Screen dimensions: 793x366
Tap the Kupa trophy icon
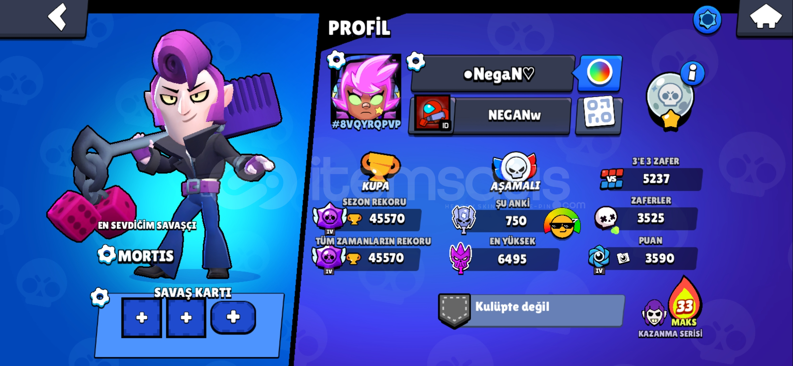(380, 166)
